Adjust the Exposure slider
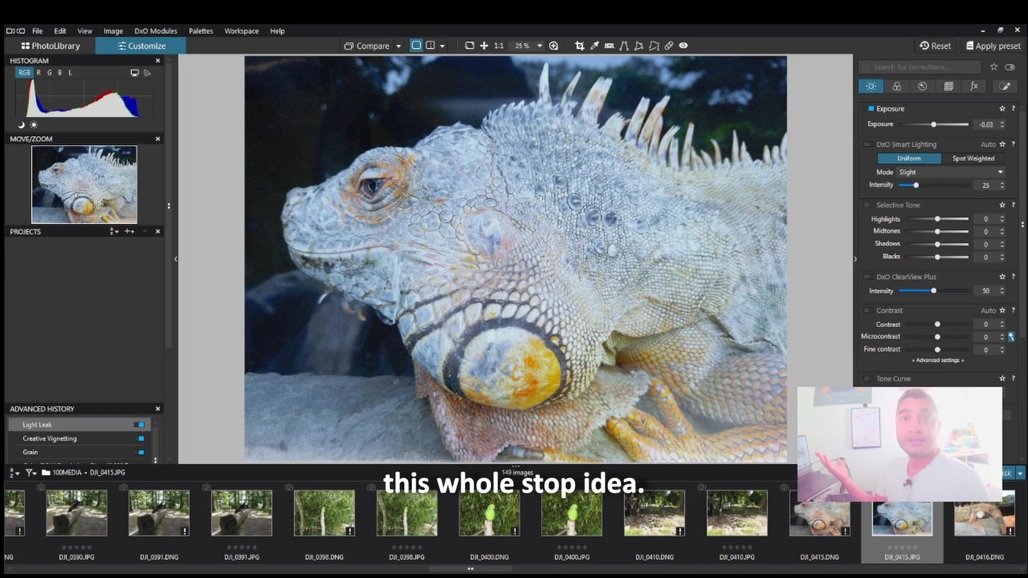 (x=934, y=124)
